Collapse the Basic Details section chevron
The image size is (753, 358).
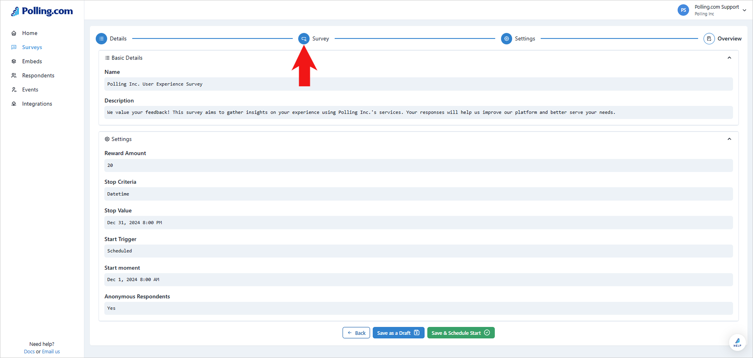tap(729, 58)
